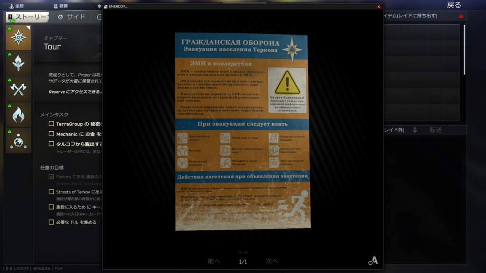Select the flame chapter icon

coord(19,114)
